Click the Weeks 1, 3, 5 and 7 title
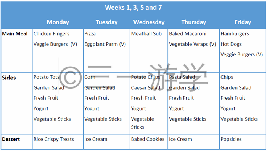The width and height of the screenshot is (267, 151). 133,8
